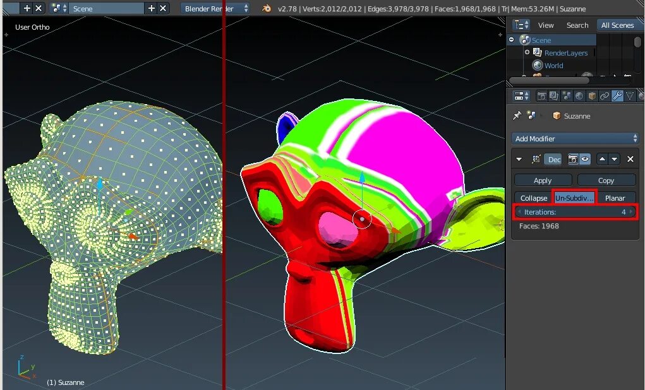
Task: Delete the current scene with X button
Action: [163, 9]
